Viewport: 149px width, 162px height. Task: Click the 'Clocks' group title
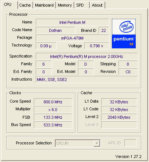pyautogui.click(x=15, y=93)
